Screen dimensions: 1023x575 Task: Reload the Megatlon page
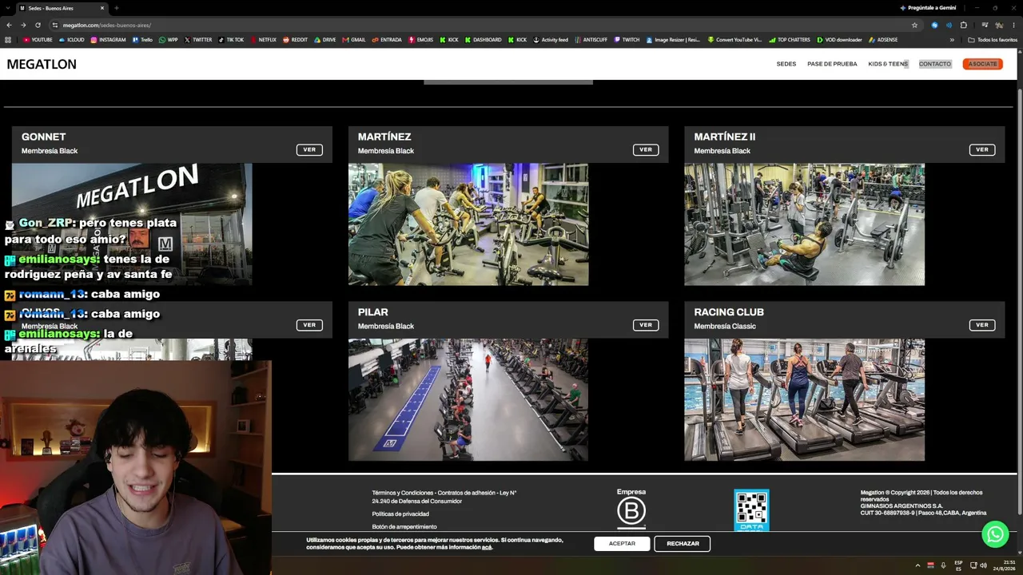36,25
